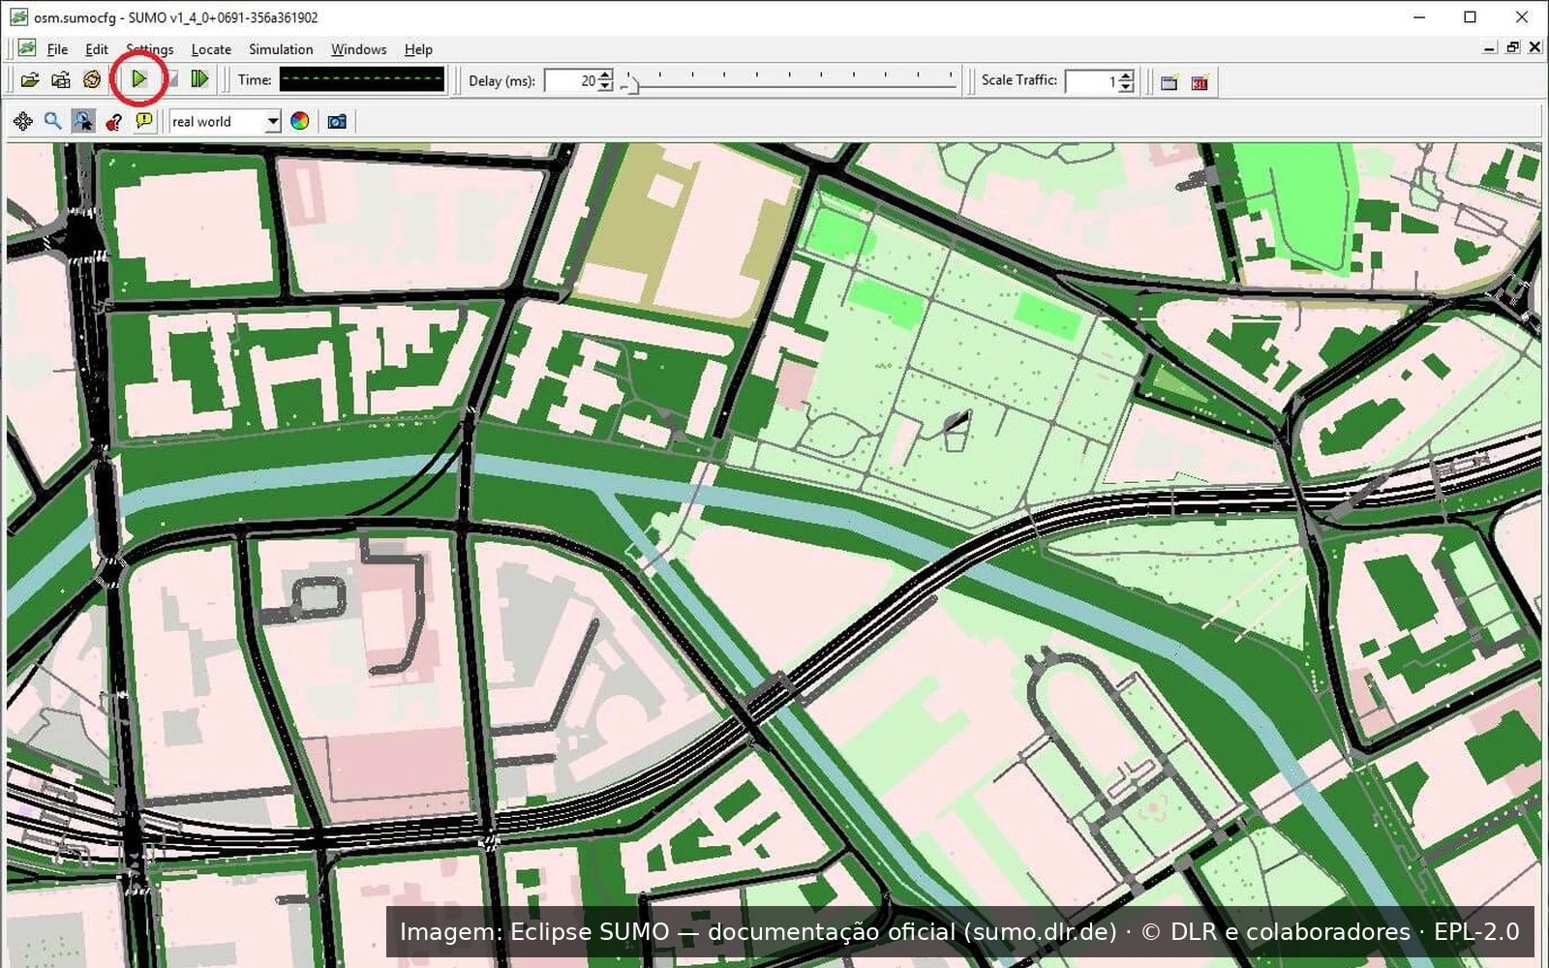Click the Open Simulation folder icon

(x=30, y=80)
